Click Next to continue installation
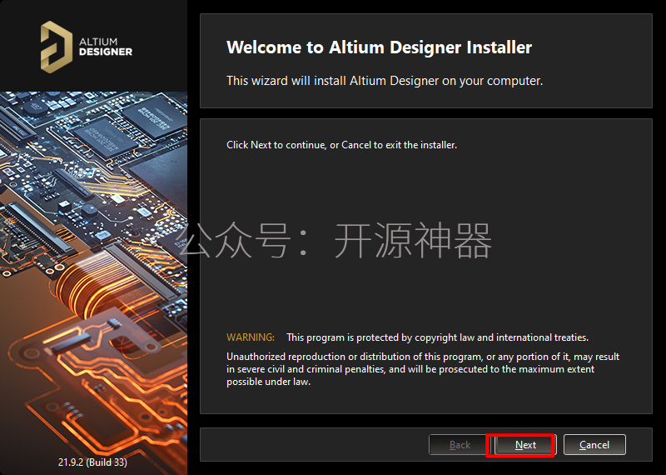This screenshot has width=666, height=475. (525, 445)
